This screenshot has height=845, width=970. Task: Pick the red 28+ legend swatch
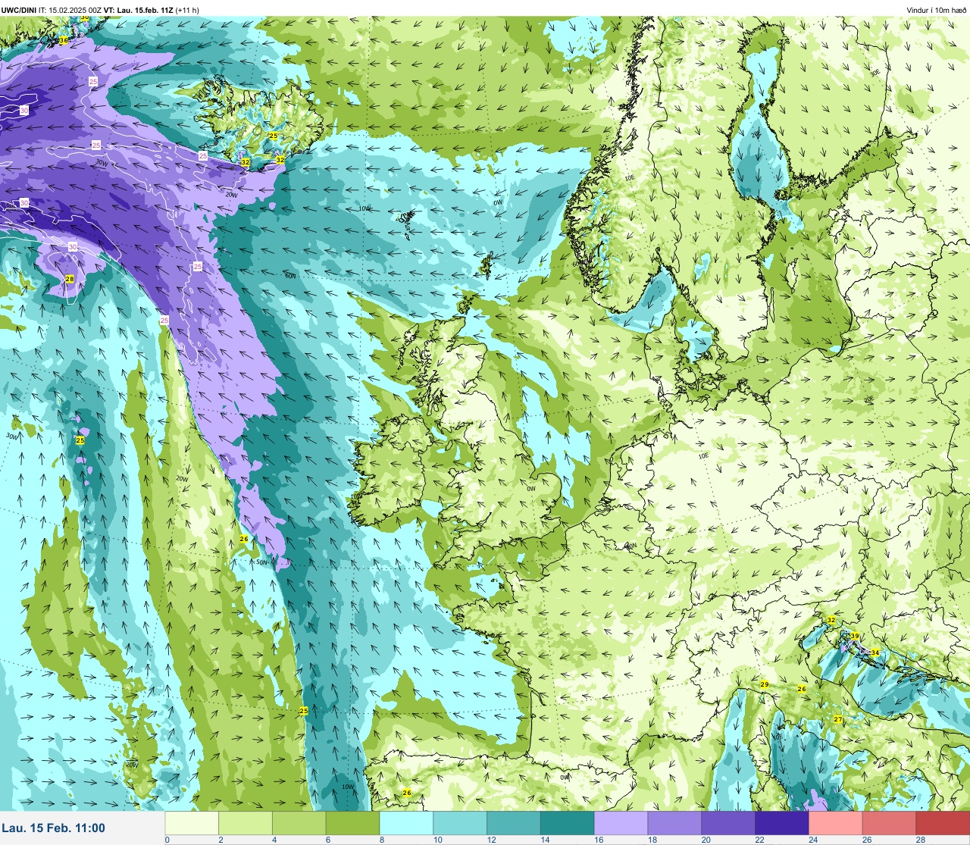tap(943, 823)
